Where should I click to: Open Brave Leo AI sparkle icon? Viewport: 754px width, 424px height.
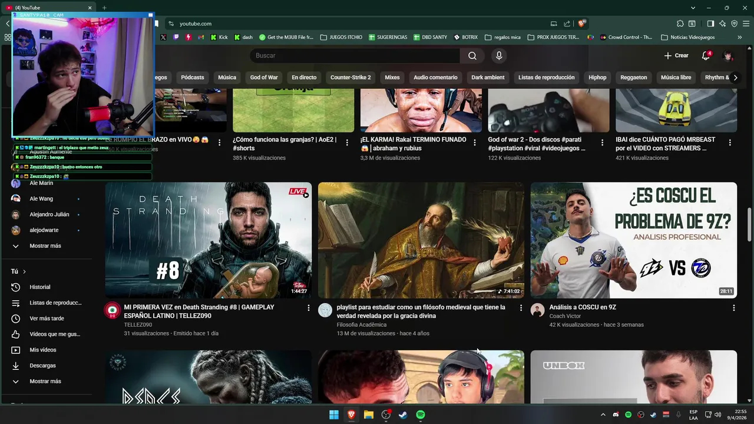[x=722, y=24]
